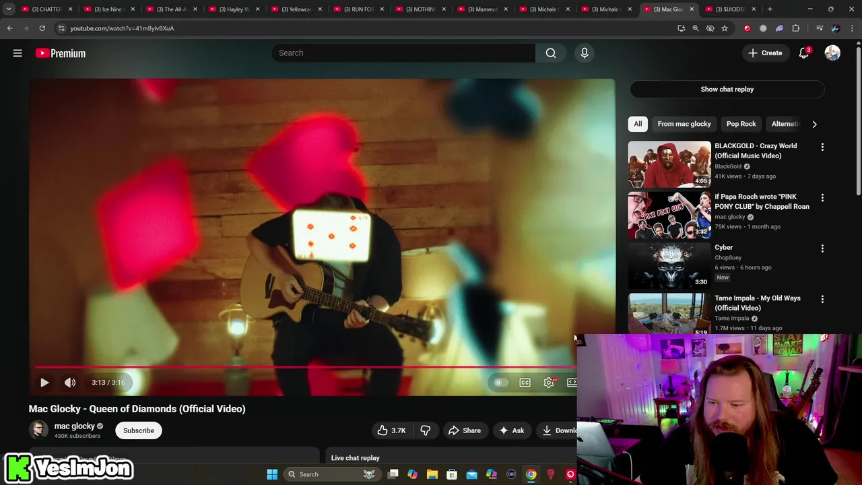
Task: Click the Share button
Action: pyautogui.click(x=465, y=430)
